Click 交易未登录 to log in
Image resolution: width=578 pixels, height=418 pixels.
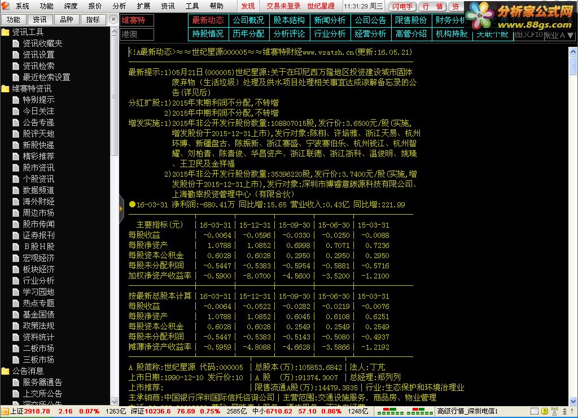click(x=283, y=6)
